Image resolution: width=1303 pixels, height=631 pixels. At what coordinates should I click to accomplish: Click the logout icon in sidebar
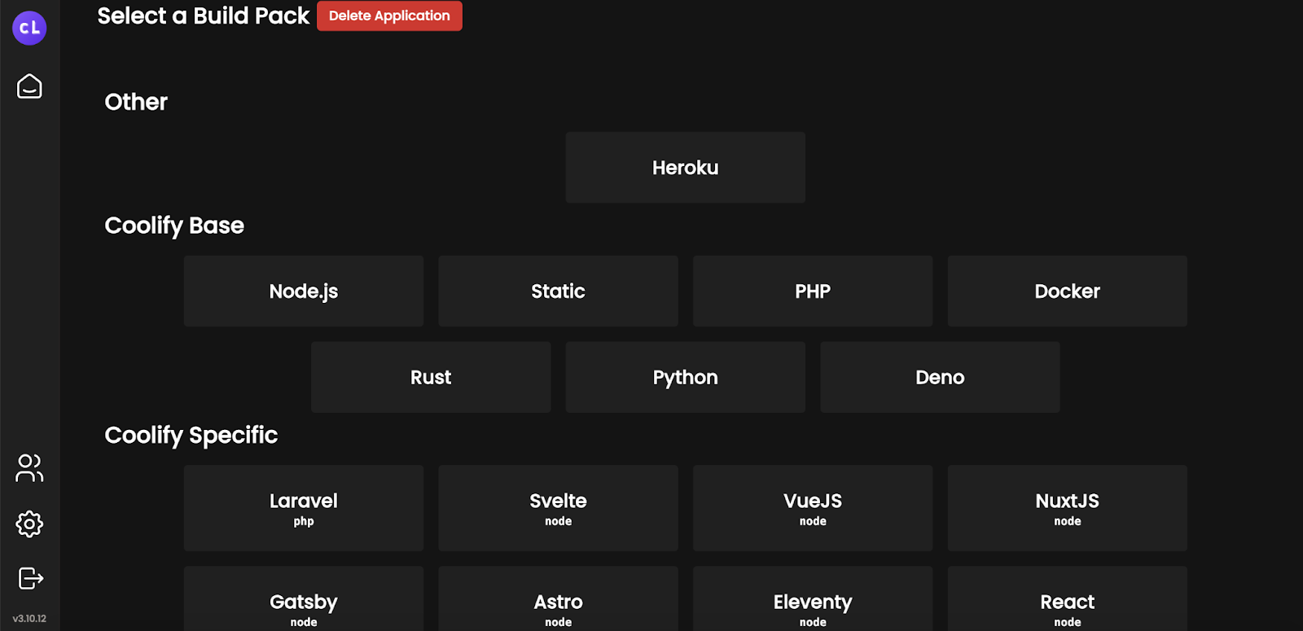[x=30, y=578]
